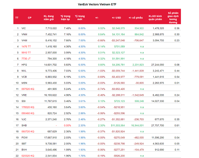Select the MSN ticker cell
Image resolution: width=199 pixels, height=158 pixels.
24,83
